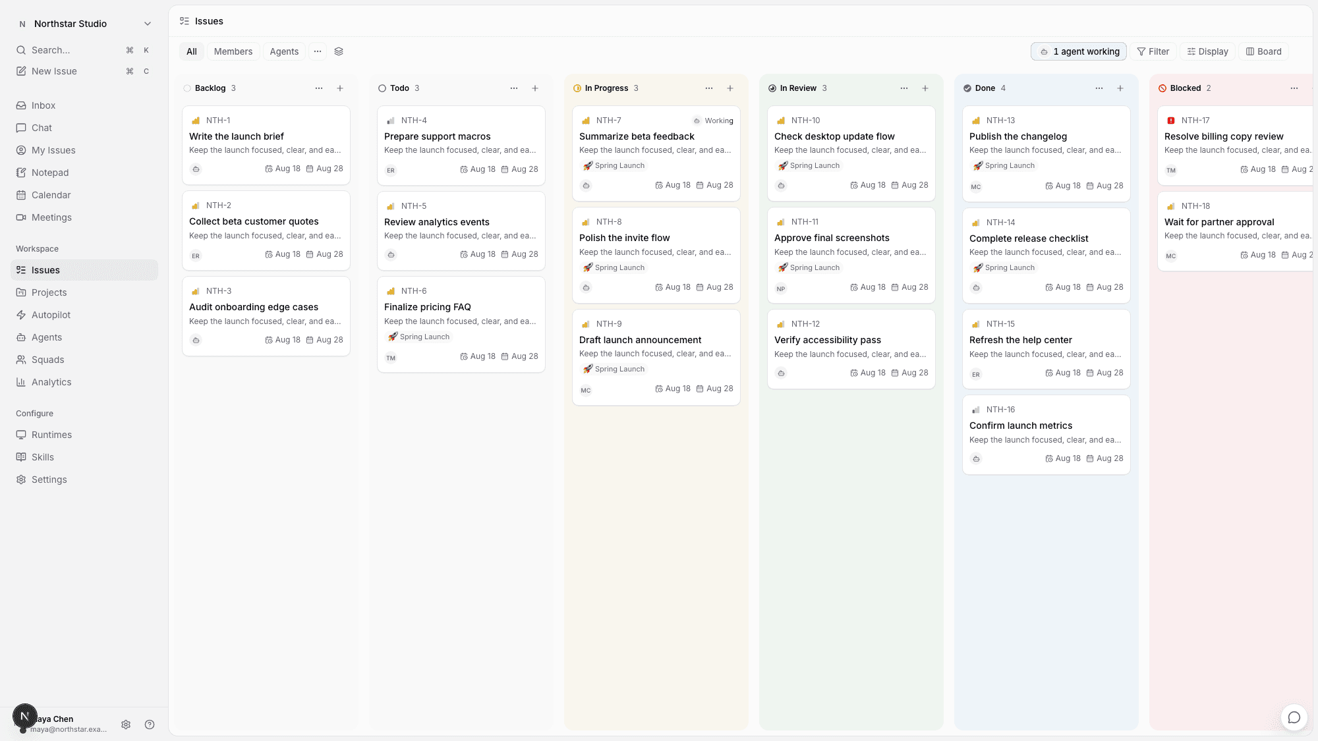
Task: Click the help question mark icon
Action: coord(150,725)
